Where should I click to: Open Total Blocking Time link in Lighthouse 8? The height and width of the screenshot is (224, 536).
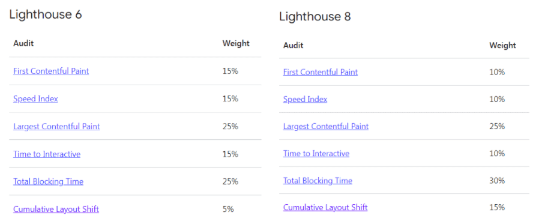click(x=318, y=181)
